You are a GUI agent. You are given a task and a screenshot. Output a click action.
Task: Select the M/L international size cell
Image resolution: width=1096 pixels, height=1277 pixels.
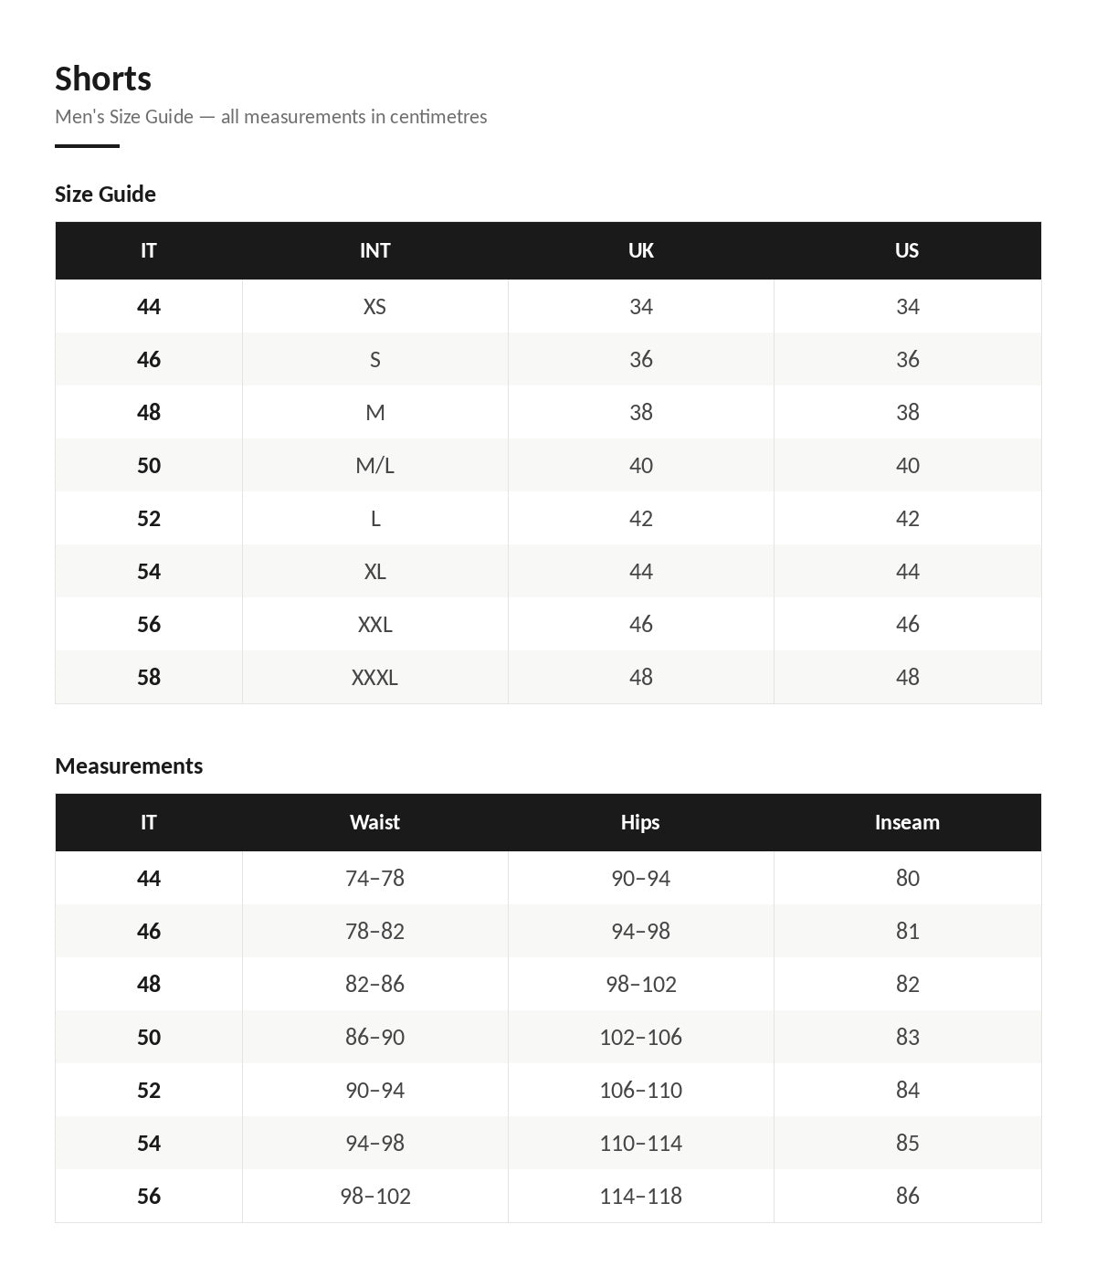(x=374, y=465)
